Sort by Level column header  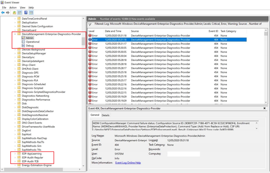tap(96, 31)
